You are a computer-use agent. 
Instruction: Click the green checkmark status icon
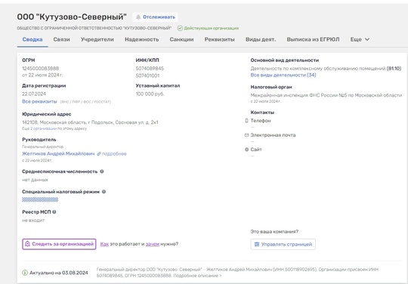[x=180, y=28]
